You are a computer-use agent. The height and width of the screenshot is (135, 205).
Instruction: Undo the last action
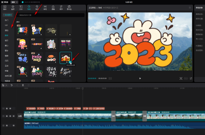tap(12, 85)
